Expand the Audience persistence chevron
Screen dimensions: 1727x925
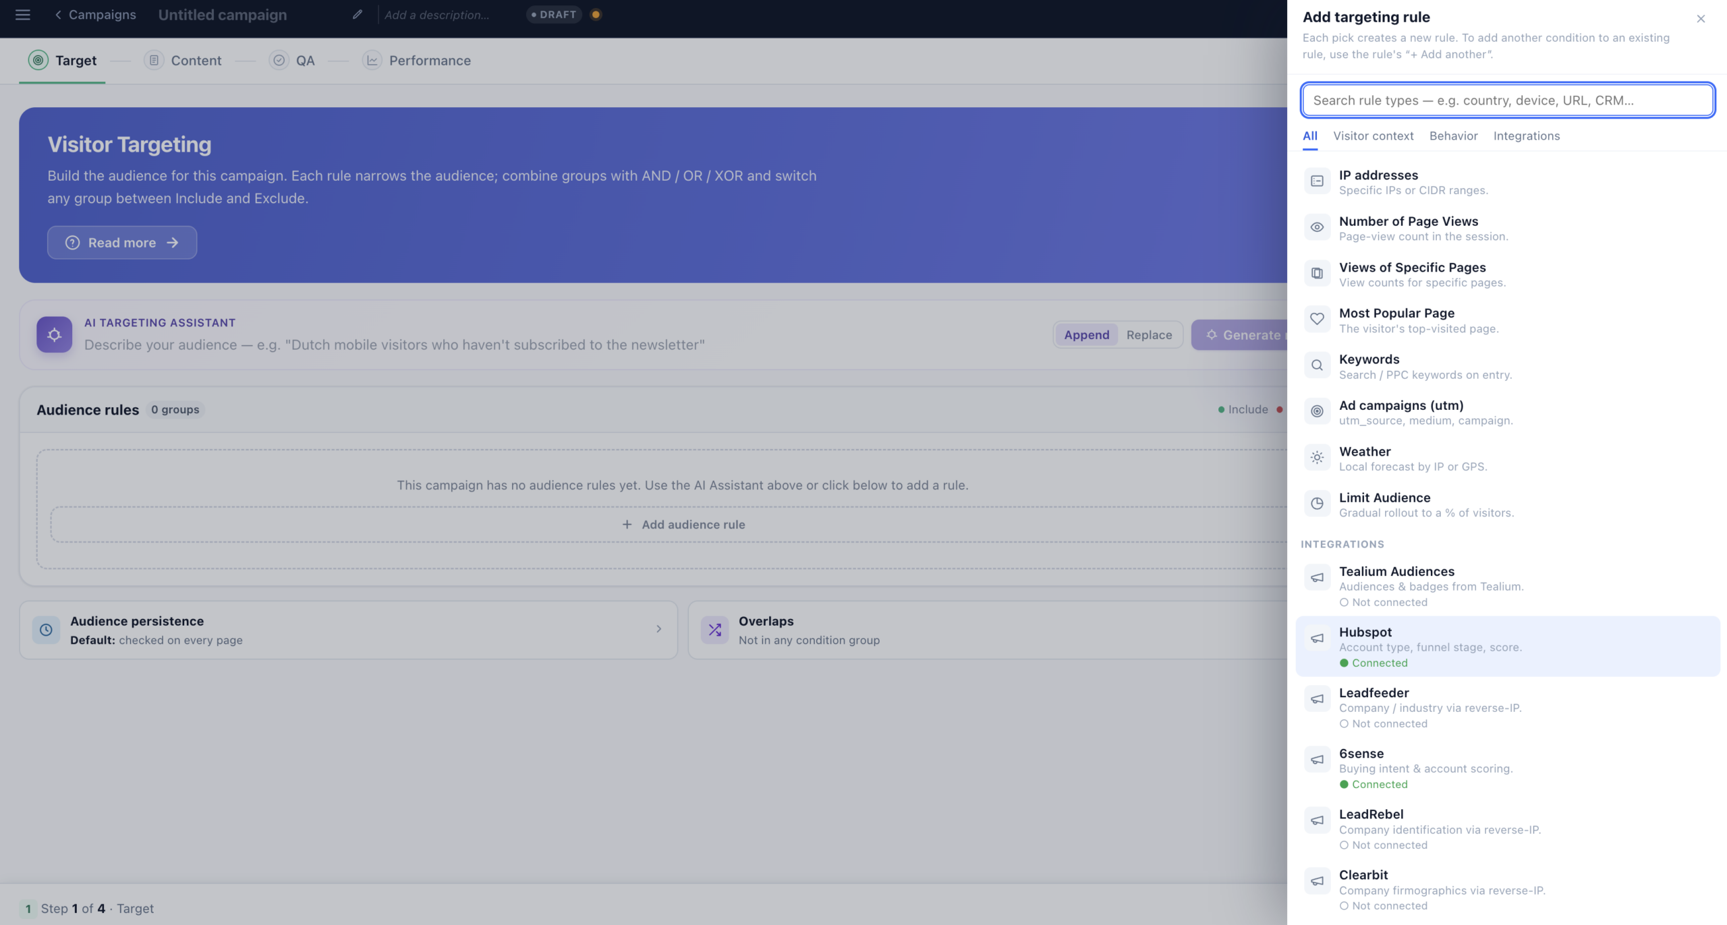[x=658, y=629]
